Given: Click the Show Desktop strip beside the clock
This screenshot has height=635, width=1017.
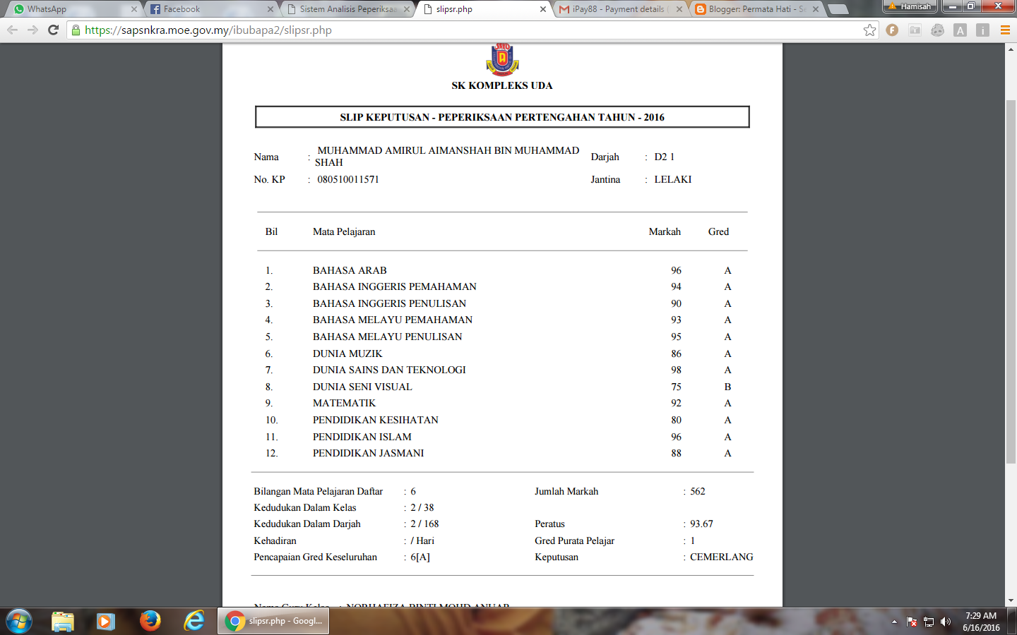Looking at the screenshot, I should point(1012,622).
